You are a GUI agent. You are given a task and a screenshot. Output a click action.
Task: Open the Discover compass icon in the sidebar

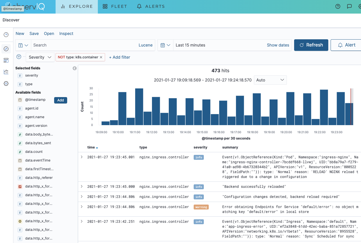(x=6, y=49)
